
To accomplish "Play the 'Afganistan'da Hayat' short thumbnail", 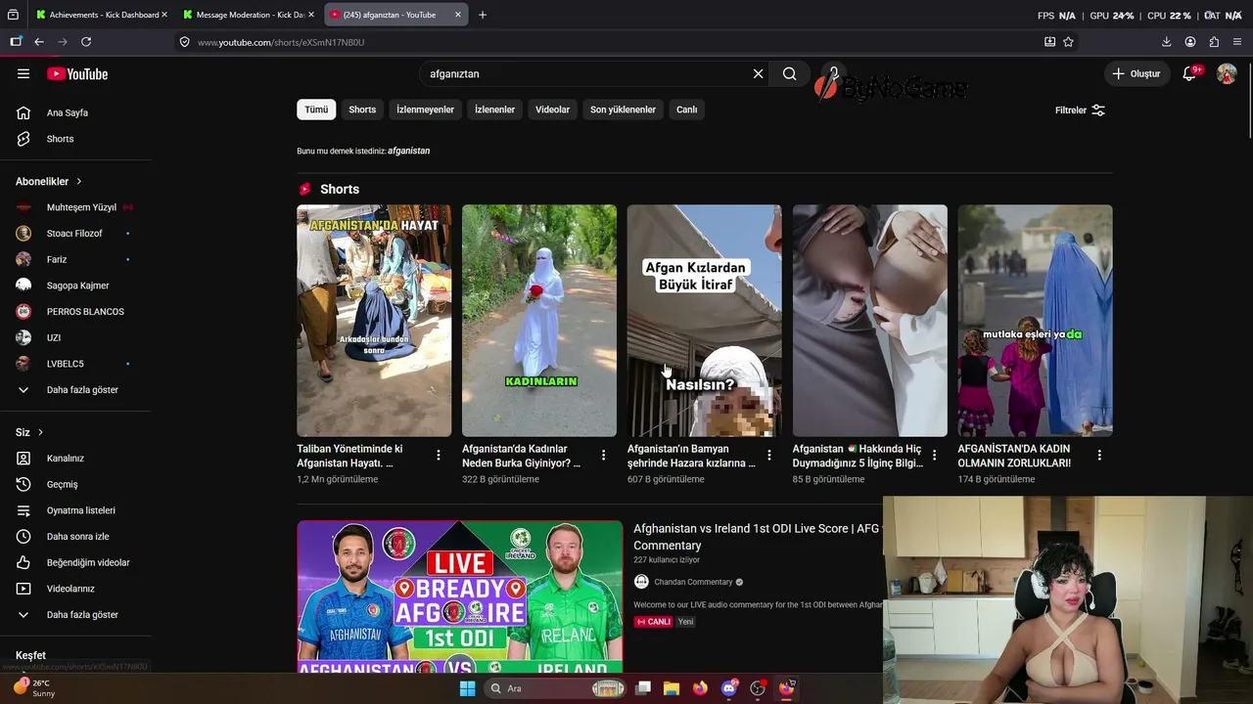I will pyautogui.click(x=374, y=321).
